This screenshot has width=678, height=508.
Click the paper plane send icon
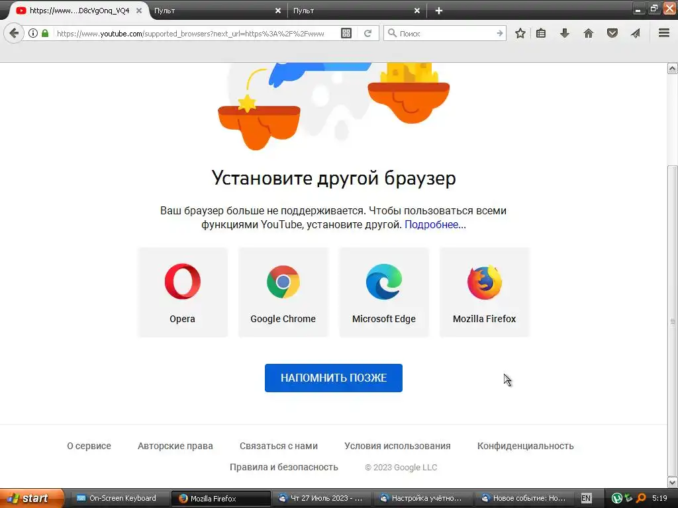coord(636,33)
